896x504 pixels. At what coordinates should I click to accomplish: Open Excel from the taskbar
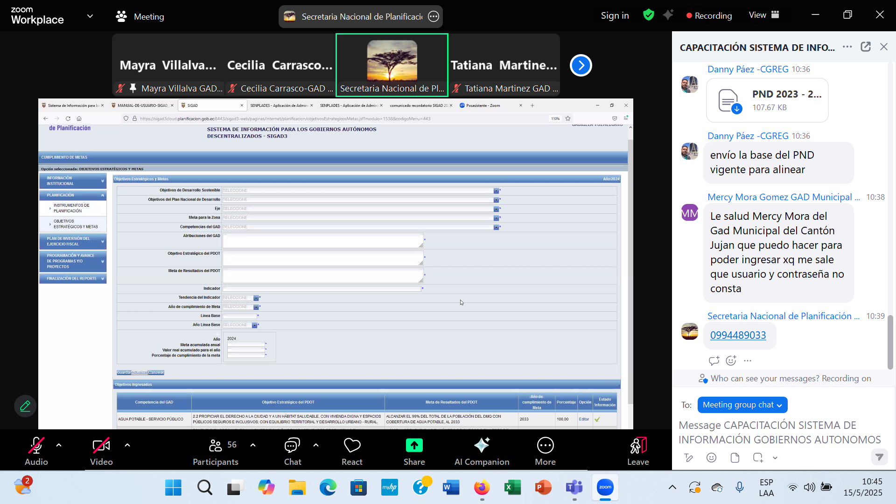coord(512,488)
